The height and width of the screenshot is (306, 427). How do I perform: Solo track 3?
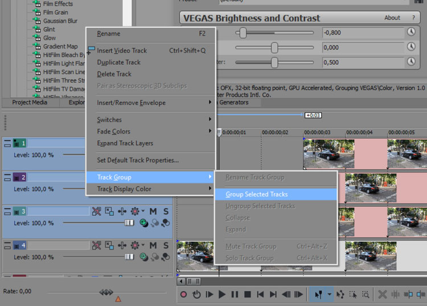(166, 211)
